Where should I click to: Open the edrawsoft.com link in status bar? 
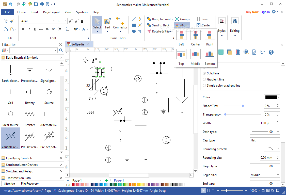coord(23,191)
